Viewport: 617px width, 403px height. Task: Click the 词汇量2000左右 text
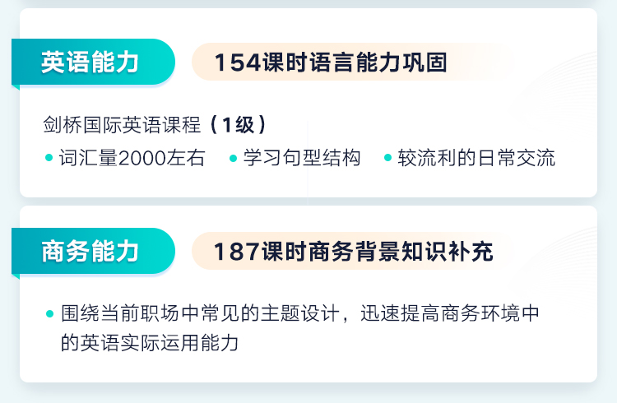tap(132, 158)
